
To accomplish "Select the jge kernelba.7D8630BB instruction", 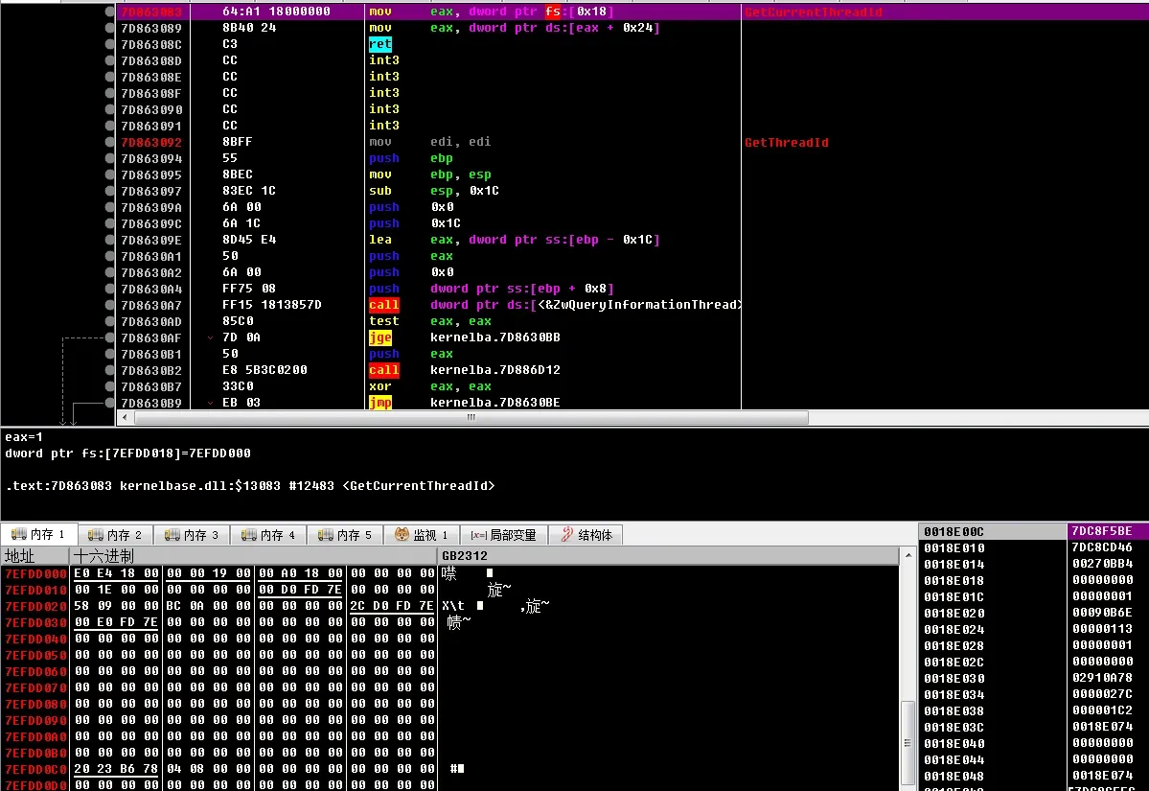I will 465,337.
